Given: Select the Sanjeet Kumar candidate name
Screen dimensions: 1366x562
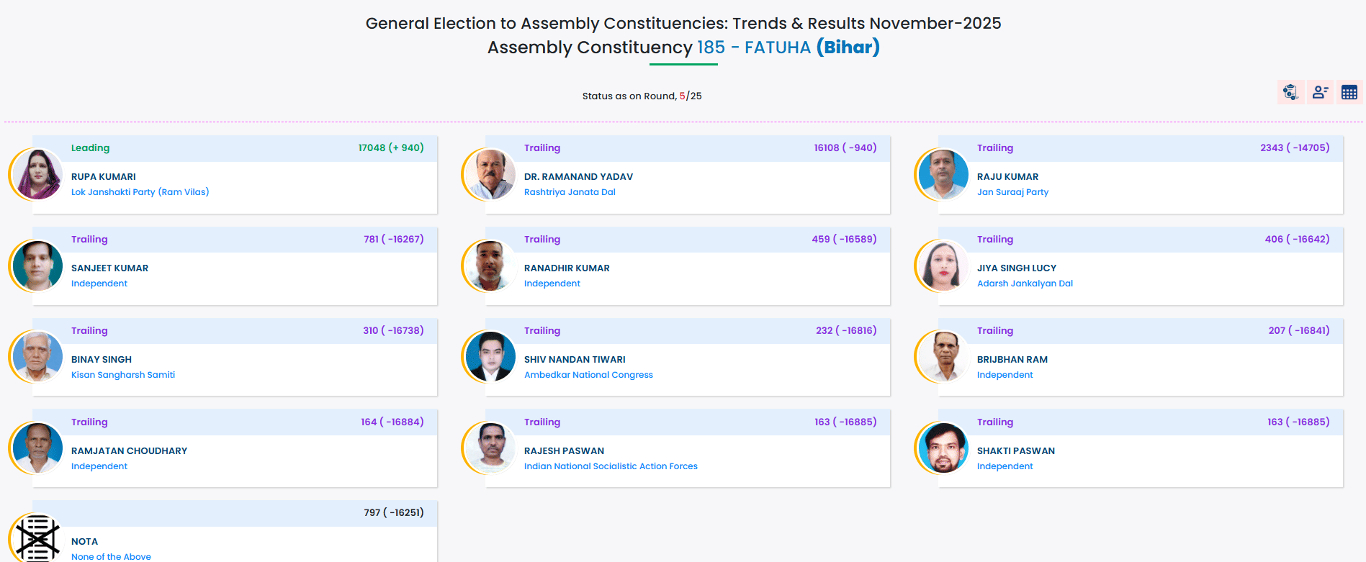Looking at the screenshot, I should click(109, 268).
